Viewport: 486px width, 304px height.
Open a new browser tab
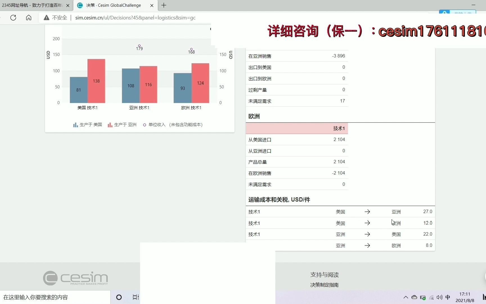click(x=164, y=5)
